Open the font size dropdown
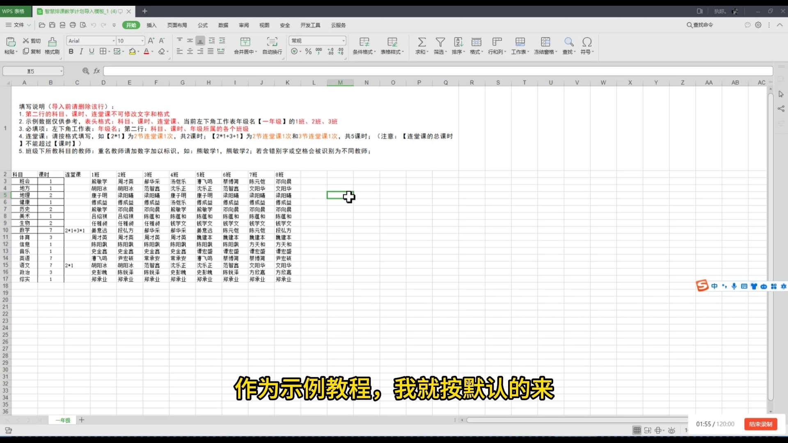Screen dimensions: 788x443 point(142,41)
